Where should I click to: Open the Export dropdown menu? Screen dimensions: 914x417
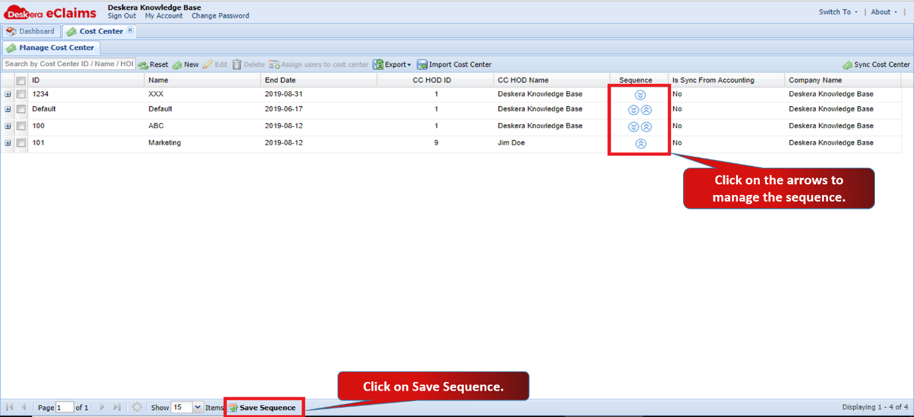392,65
